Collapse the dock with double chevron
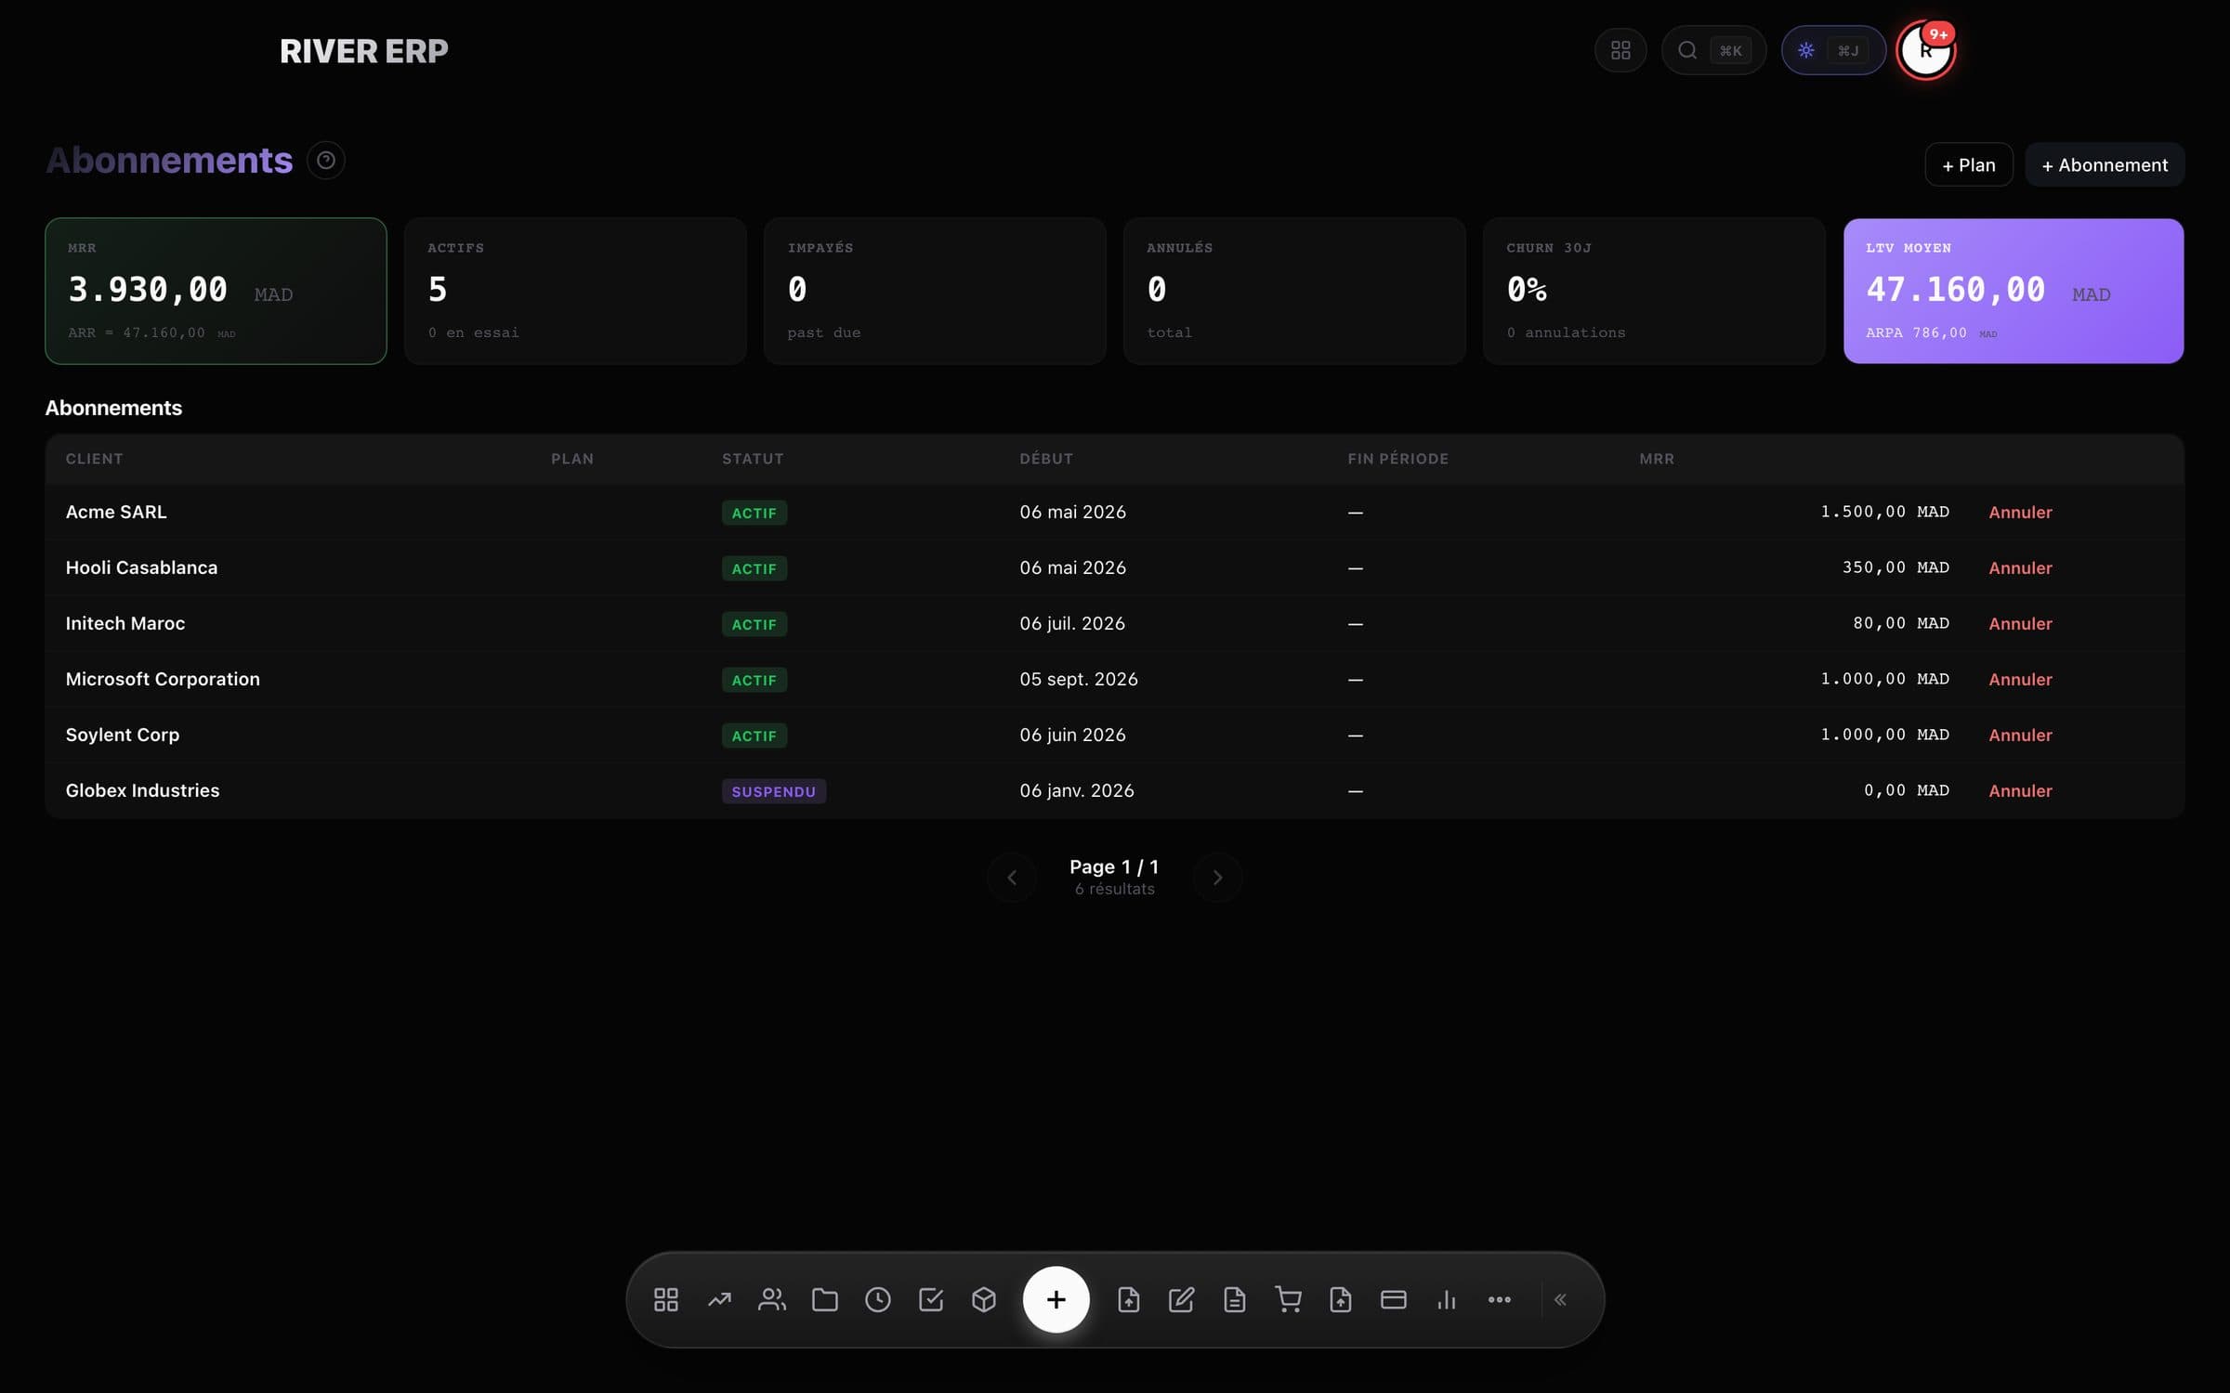This screenshot has width=2230, height=1393. tap(1561, 1299)
